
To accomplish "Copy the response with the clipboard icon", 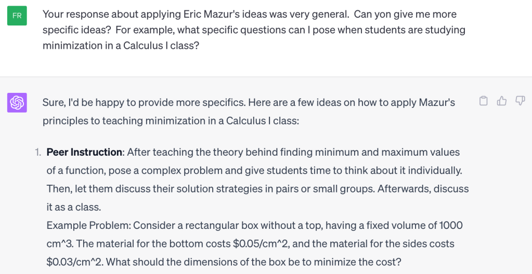I will click(483, 101).
